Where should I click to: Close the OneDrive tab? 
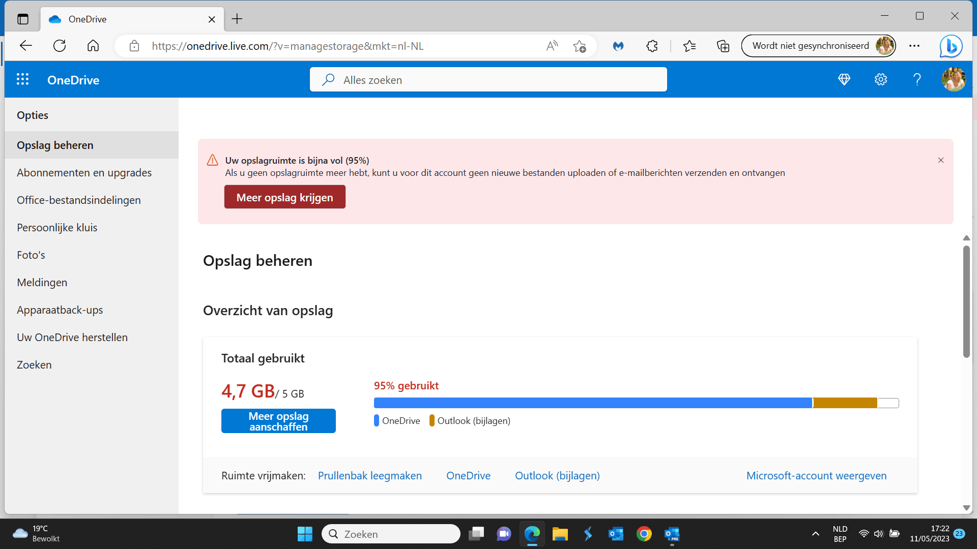coord(212,19)
